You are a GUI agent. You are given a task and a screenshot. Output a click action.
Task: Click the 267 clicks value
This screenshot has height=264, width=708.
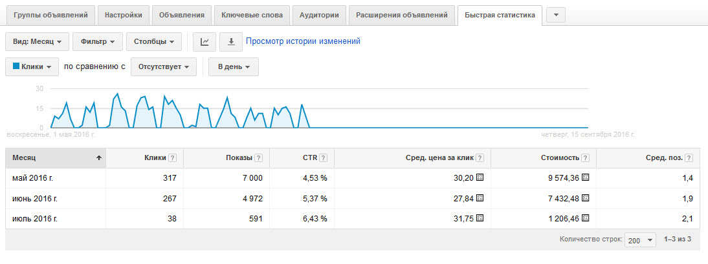coord(170,198)
